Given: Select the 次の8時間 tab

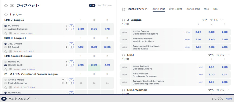Looking at the screenshot, I should pyautogui.click(x=193, y=9).
